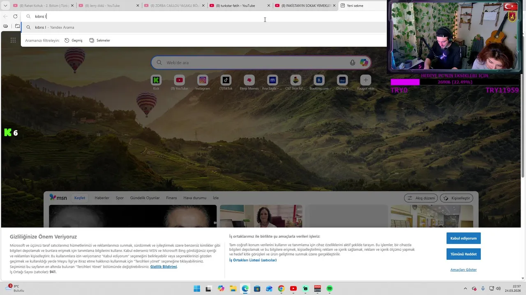Screen dimensions: 526x295
Task: Switch to turkstar fatih YouTube tab
Action: (x=240, y=6)
